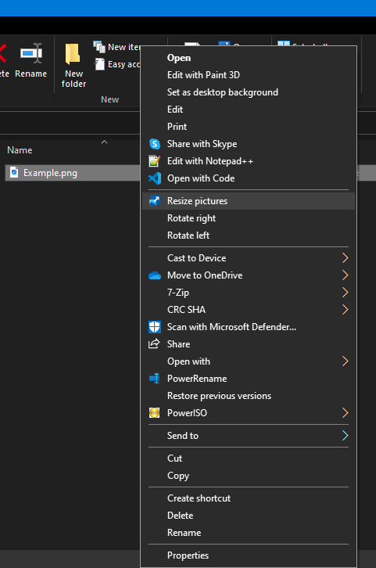Viewport: 376px width, 568px height.
Task: Expand the PowerISO submenu arrow
Action: pyautogui.click(x=345, y=413)
